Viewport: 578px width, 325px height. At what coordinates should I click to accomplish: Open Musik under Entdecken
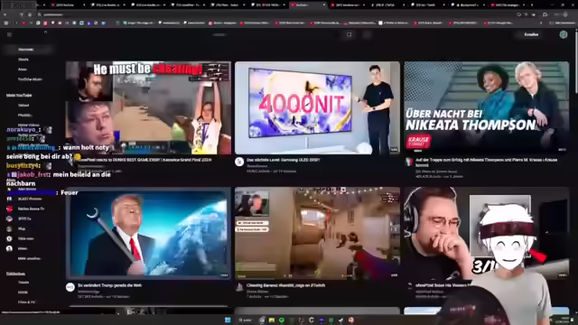tap(23, 292)
